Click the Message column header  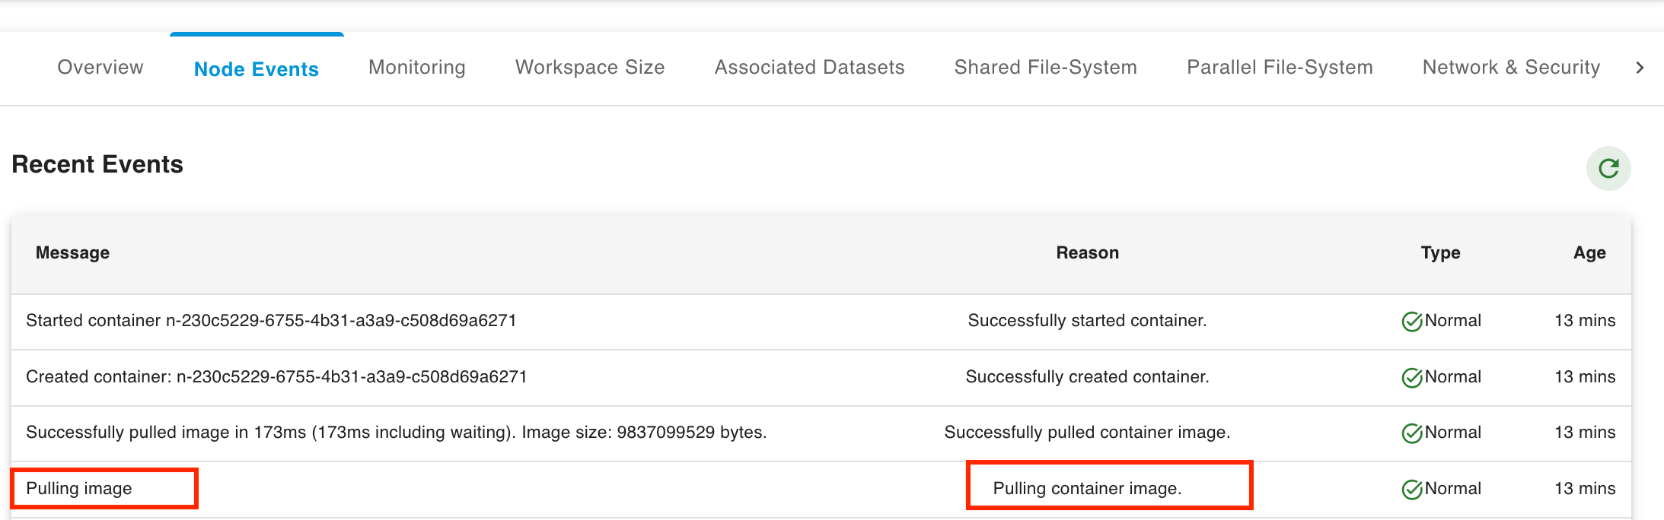72,253
